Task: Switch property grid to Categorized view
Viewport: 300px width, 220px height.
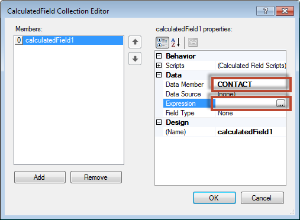Action: click(162, 43)
